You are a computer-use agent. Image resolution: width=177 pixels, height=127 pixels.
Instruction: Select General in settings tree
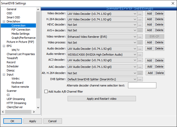pyautogui.click(x=11, y=9)
